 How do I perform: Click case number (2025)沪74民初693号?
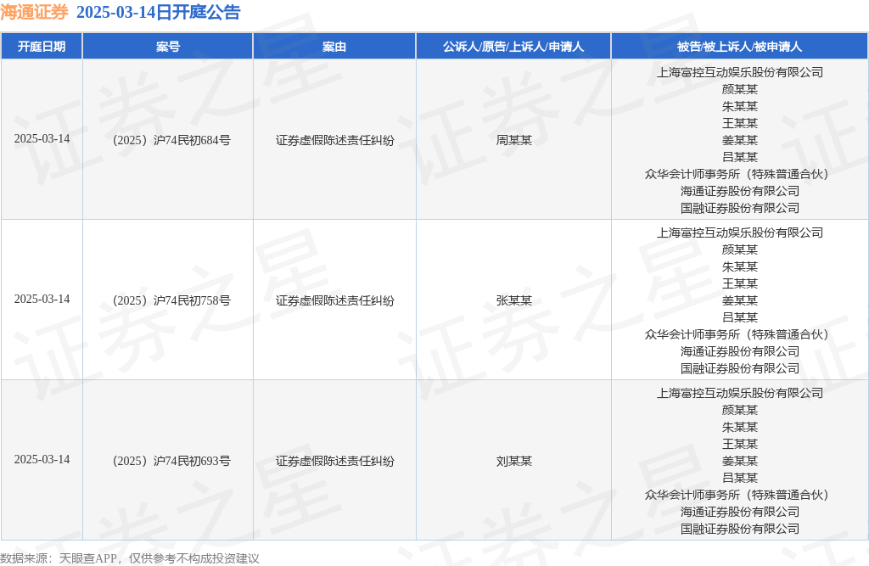pyautogui.click(x=171, y=461)
